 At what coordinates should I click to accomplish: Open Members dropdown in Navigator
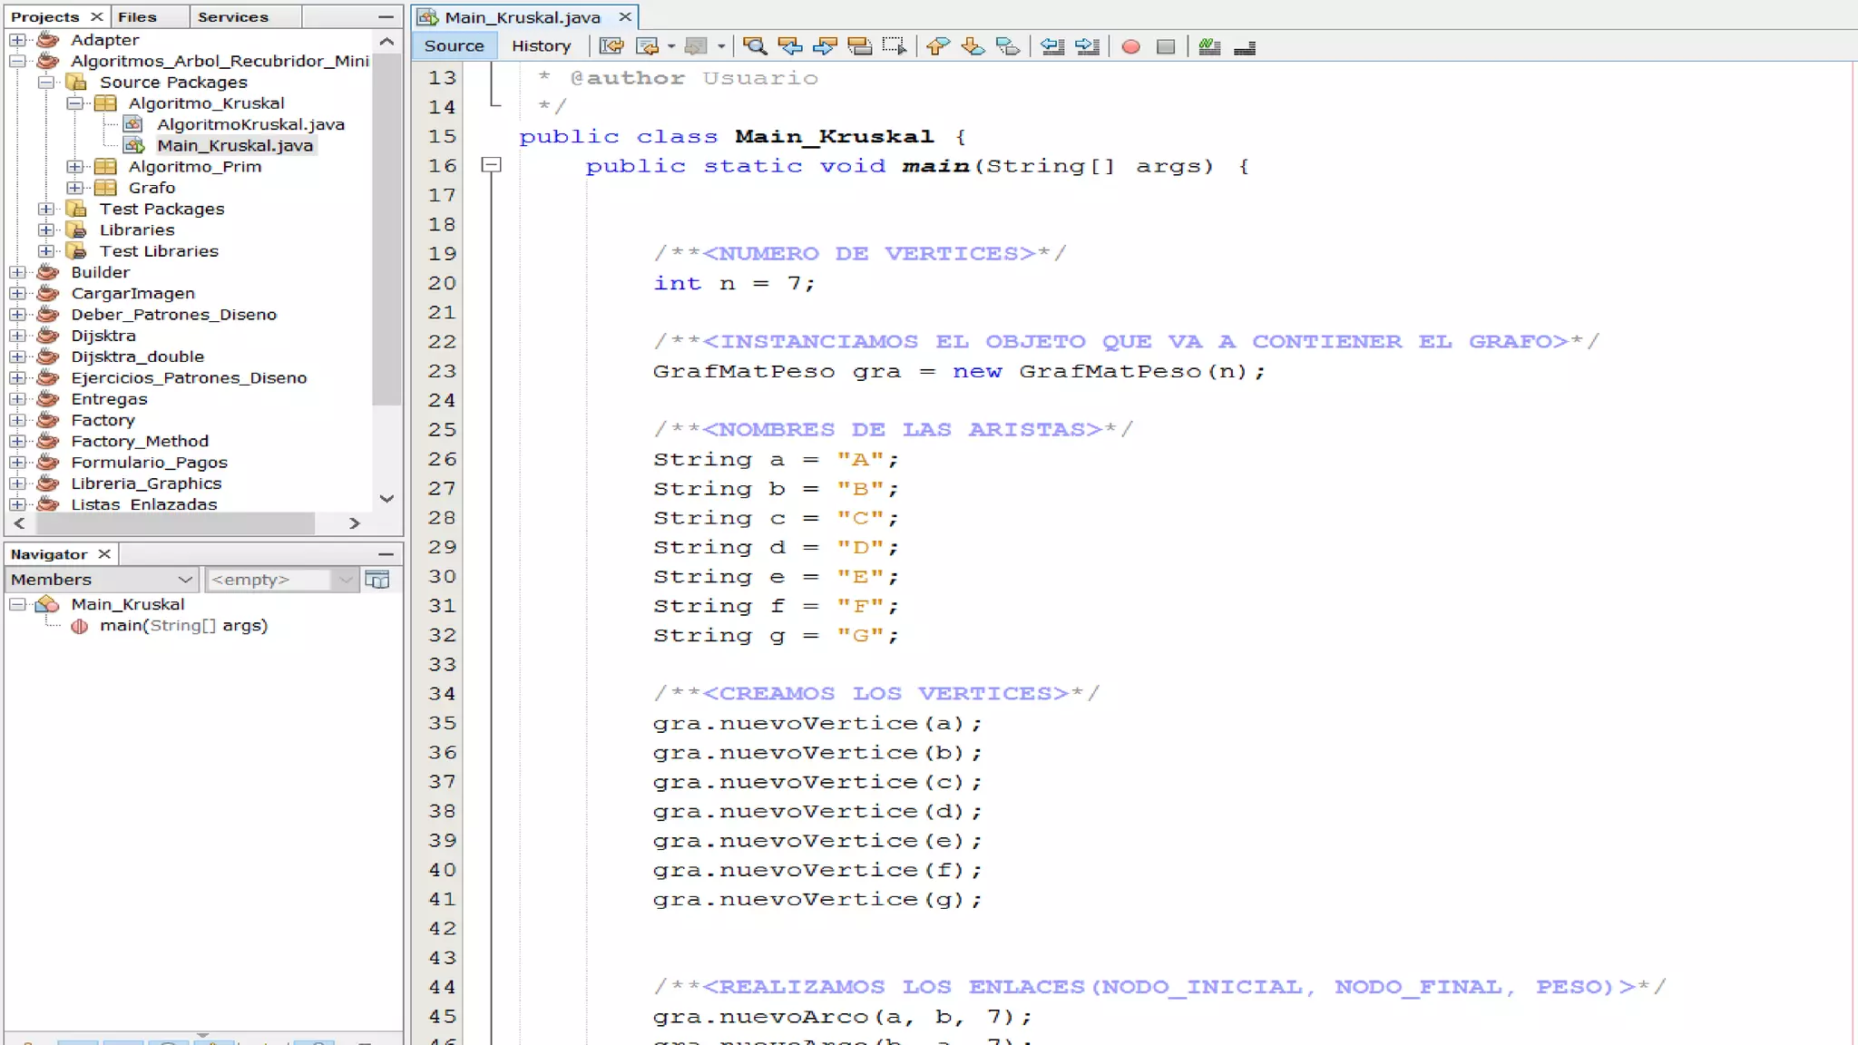102,580
